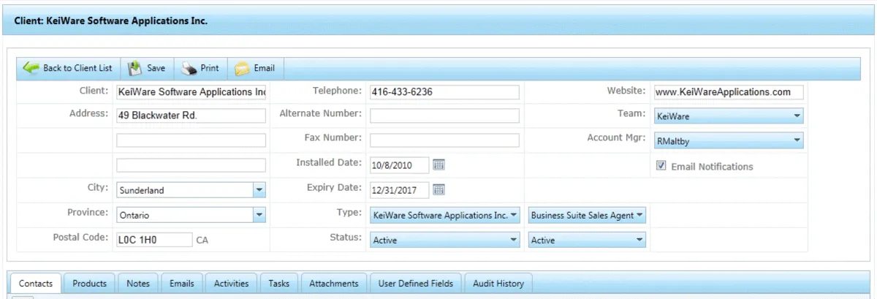Screen dimensions: 877x299
Task: Expand the Province dropdown showing Ontario
Action: pyautogui.click(x=258, y=215)
